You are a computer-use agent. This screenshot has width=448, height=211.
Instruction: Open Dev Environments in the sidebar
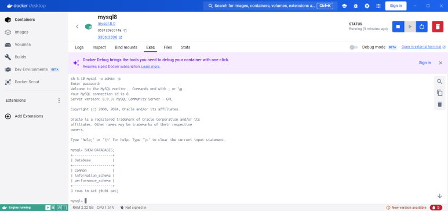[34, 69]
